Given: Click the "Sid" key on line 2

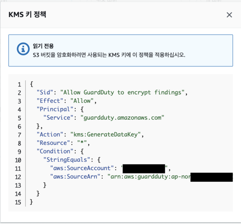Looking at the screenshot, I should [45, 93].
